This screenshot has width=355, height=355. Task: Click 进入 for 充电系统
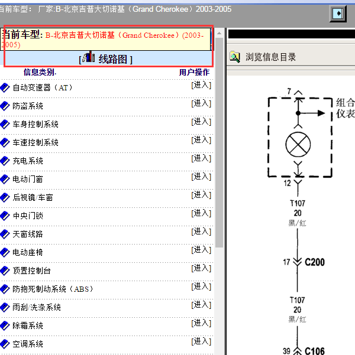201,159
